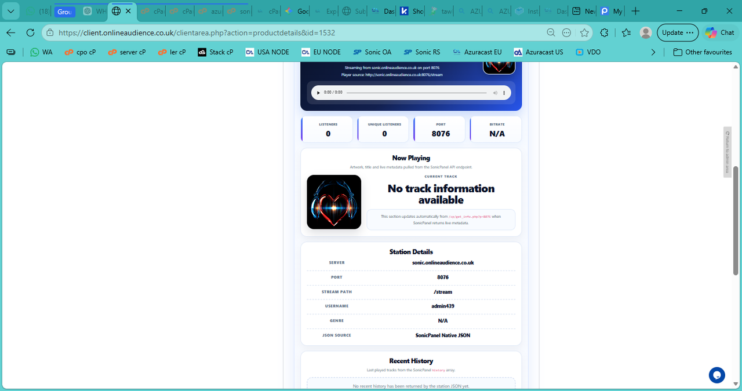The width and height of the screenshot is (742, 391).
Task: Seek along the audio progress bar
Action: tap(417, 93)
